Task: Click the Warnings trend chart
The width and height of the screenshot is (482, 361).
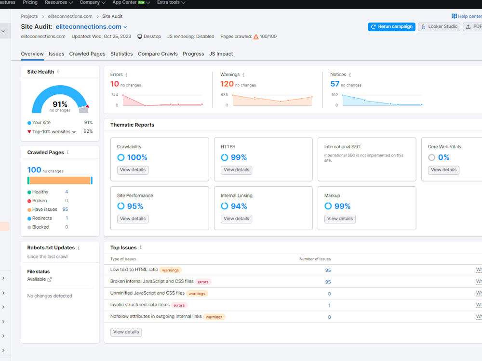Action: (272, 101)
